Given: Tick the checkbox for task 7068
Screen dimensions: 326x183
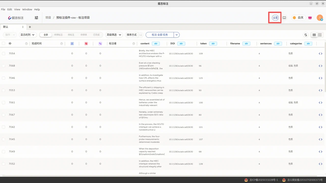Looking at the screenshot, I should click(x=4, y=66).
